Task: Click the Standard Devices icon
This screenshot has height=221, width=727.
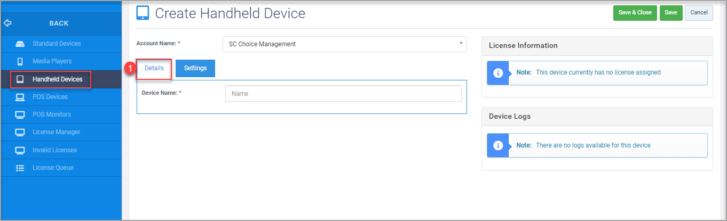Action: [20, 44]
